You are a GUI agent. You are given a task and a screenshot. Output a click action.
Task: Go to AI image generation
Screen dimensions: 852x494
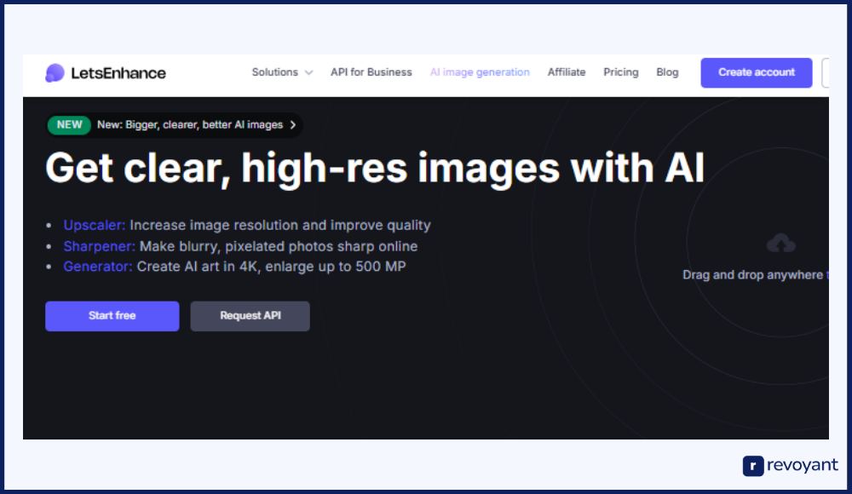click(x=480, y=72)
